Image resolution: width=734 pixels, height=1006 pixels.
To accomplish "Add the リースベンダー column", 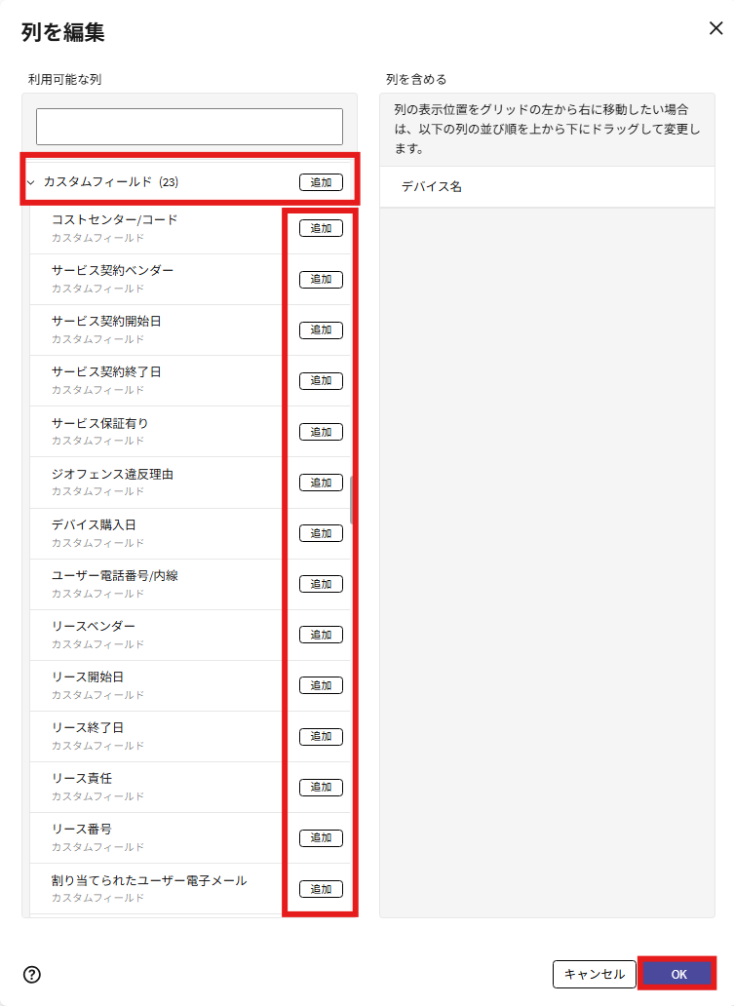I will pyautogui.click(x=321, y=635).
